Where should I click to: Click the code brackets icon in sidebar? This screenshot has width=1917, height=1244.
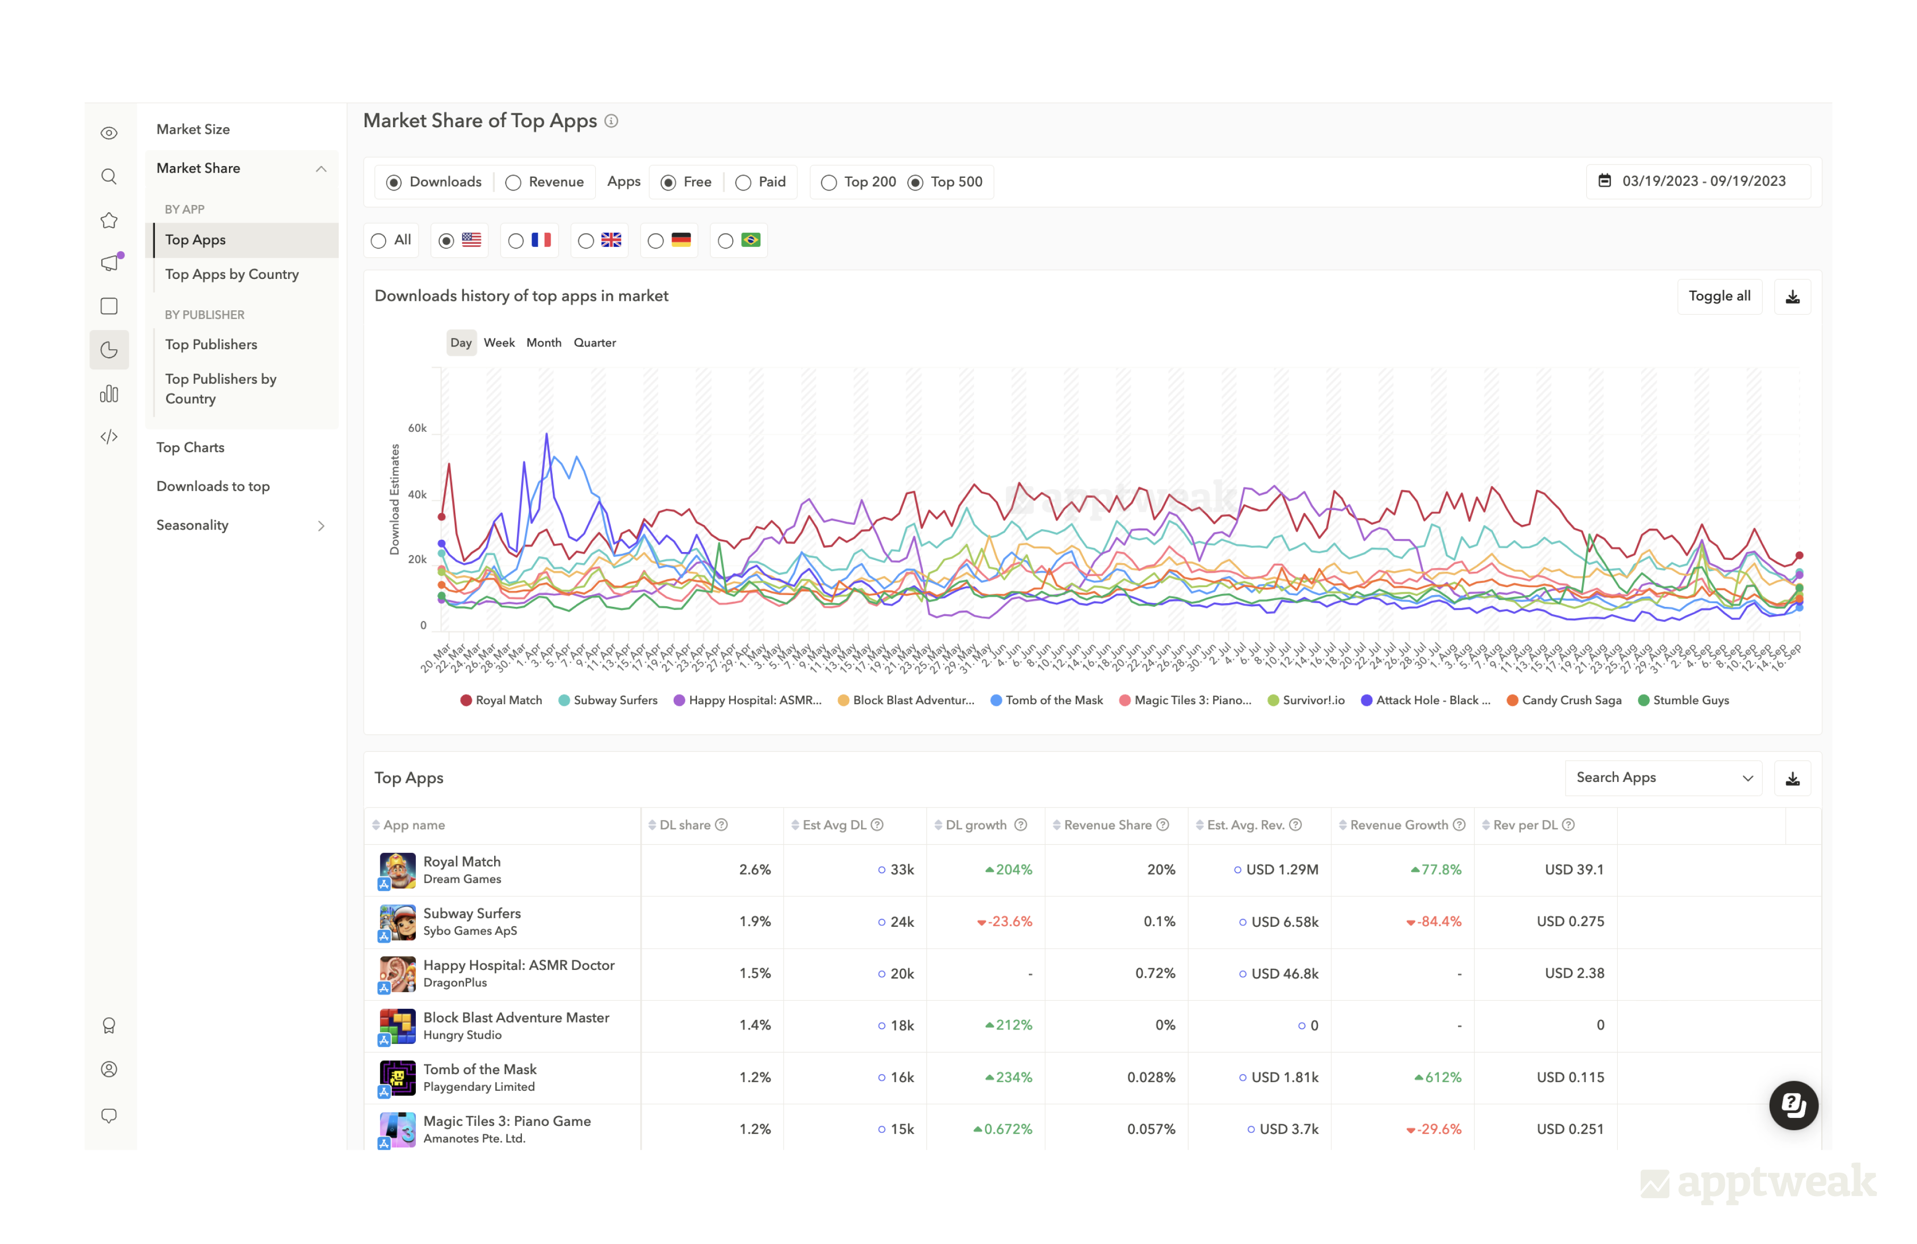pyautogui.click(x=109, y=436)
